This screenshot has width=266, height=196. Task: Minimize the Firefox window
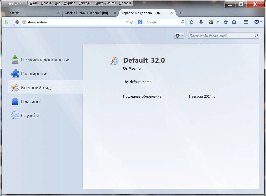[x=230, y=4]
